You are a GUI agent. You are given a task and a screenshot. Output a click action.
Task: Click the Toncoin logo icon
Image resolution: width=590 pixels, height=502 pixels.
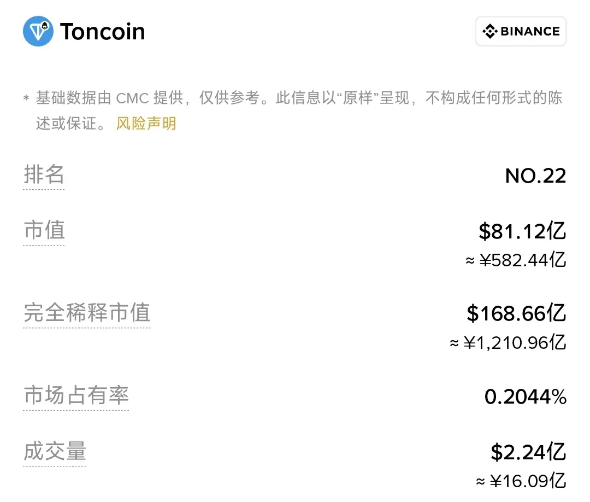[x=38, y=31]
